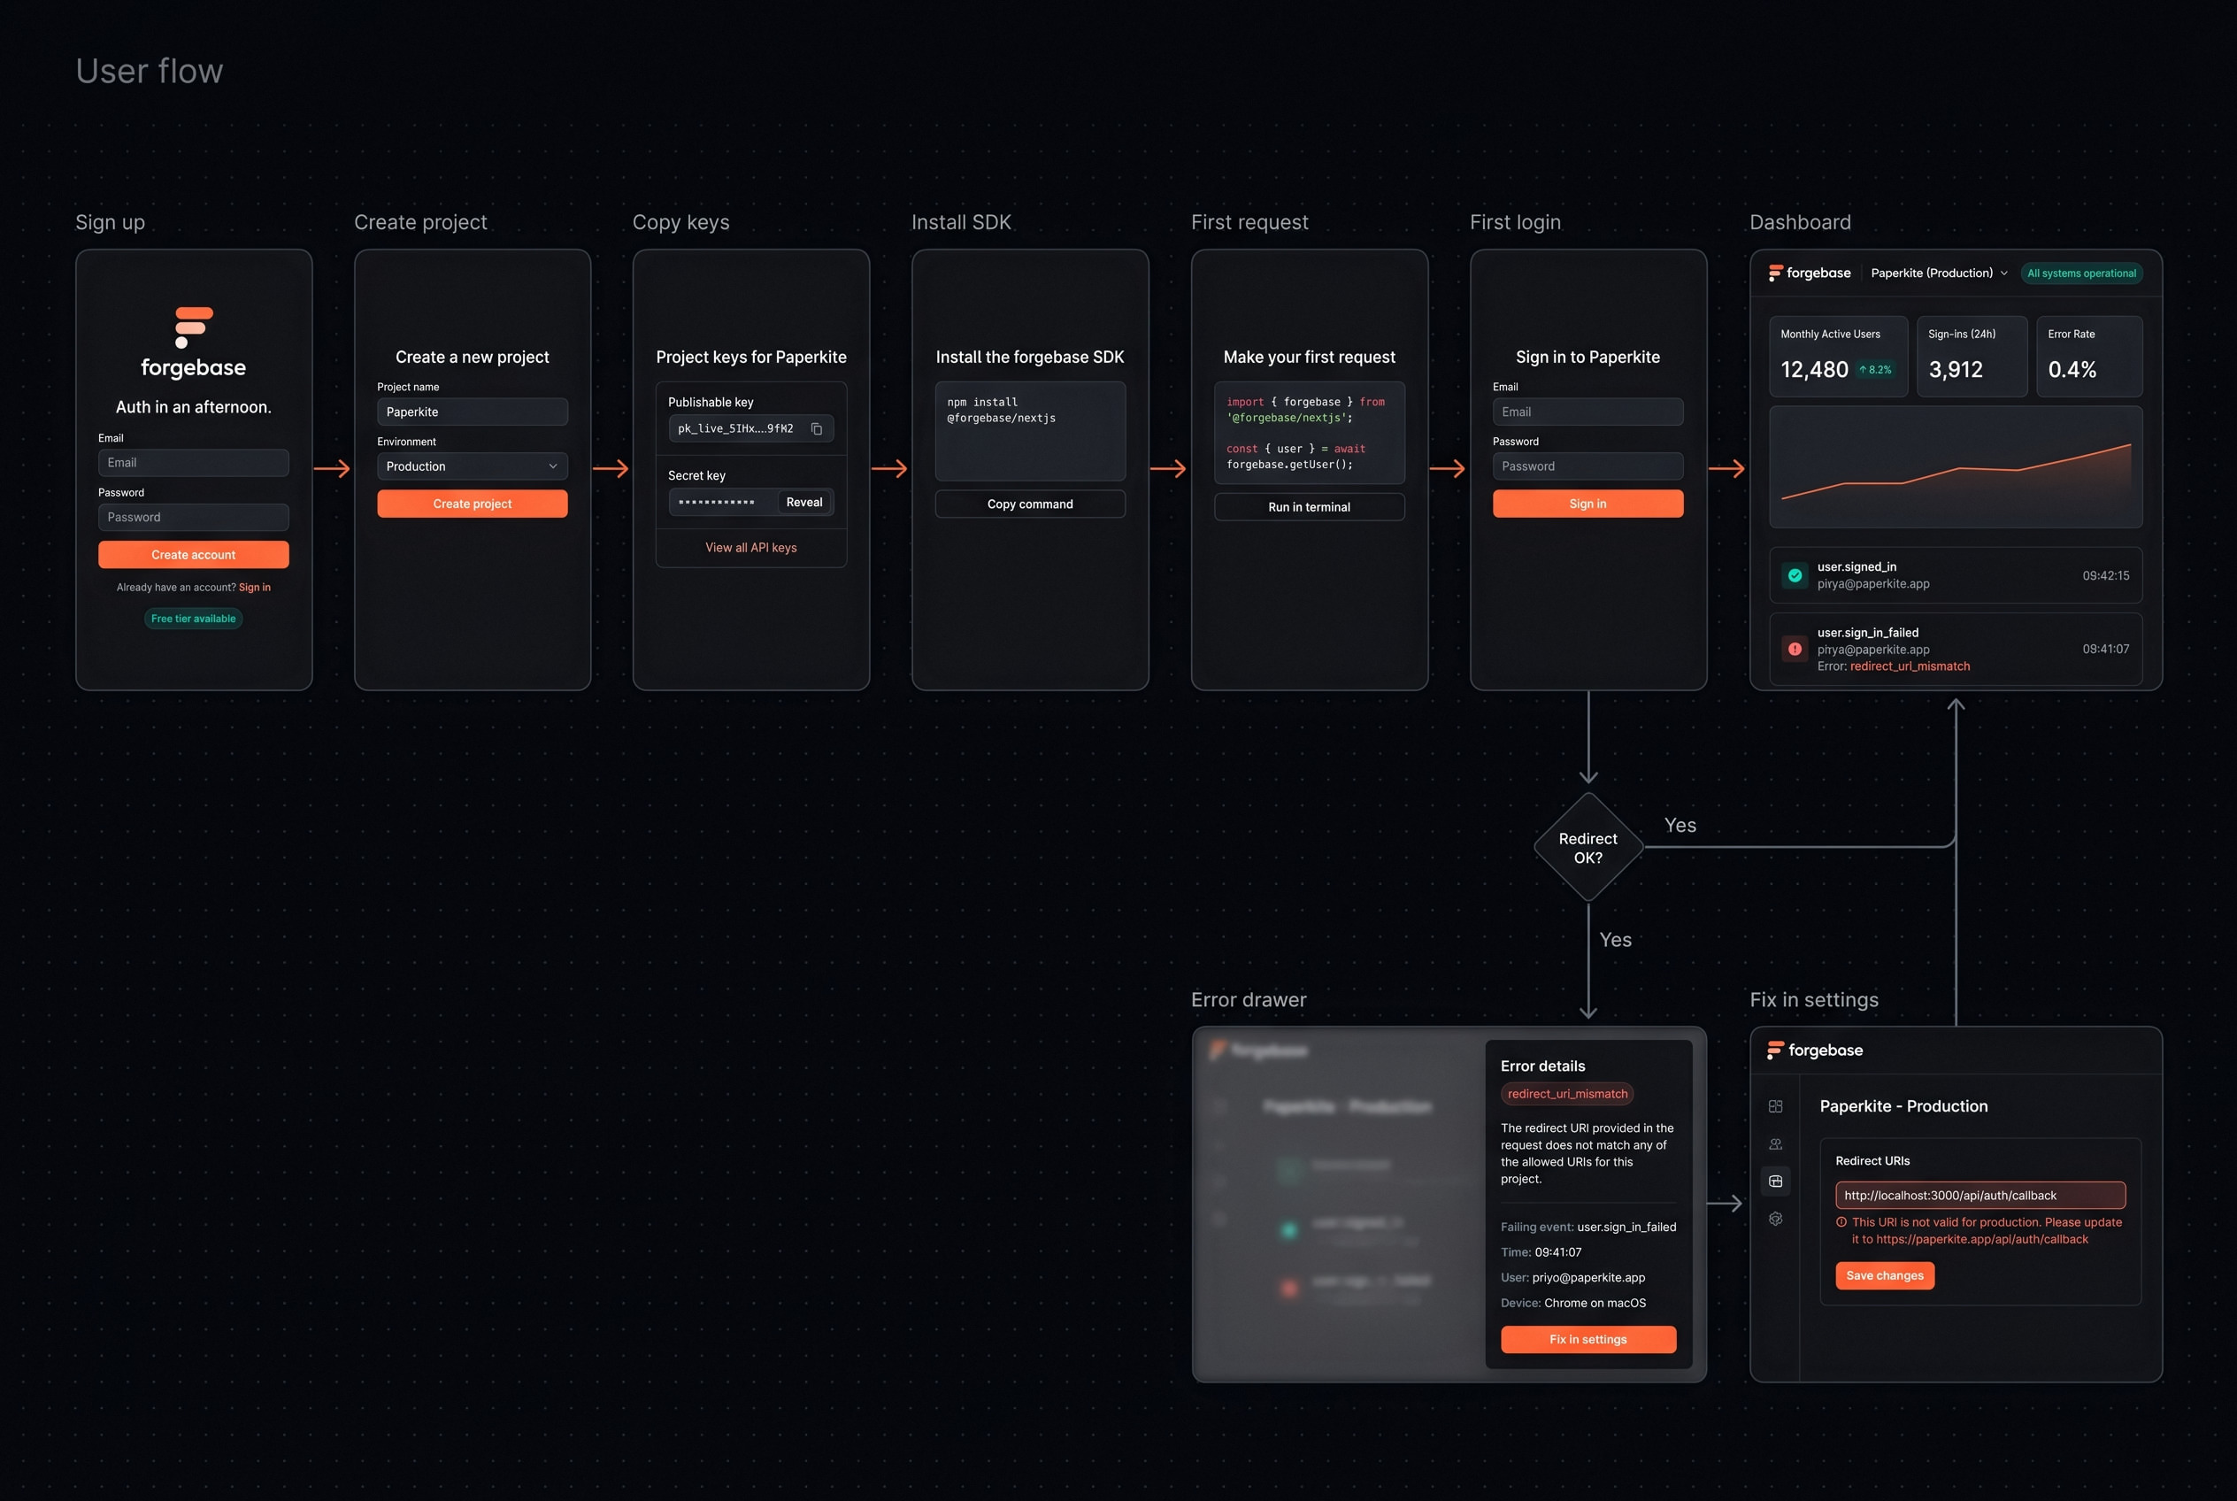Copy the publishable key with the copy icon
Screen dimensions: 2237x1501
point(817,429)
